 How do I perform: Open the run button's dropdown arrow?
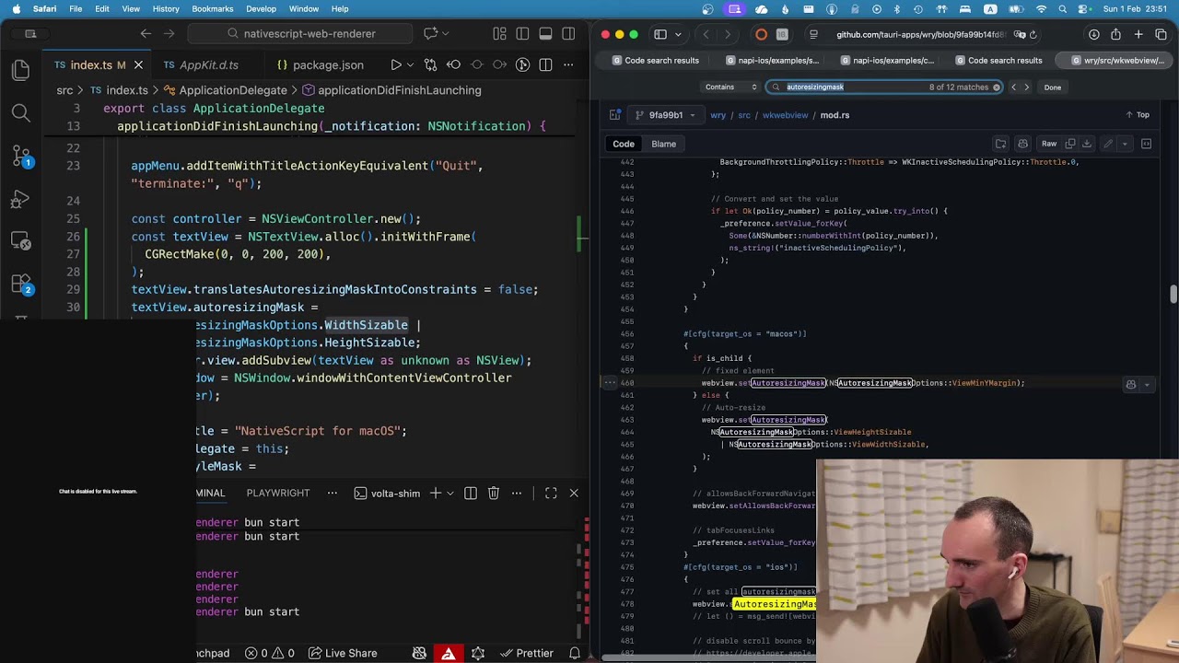[x=410, y=65]
